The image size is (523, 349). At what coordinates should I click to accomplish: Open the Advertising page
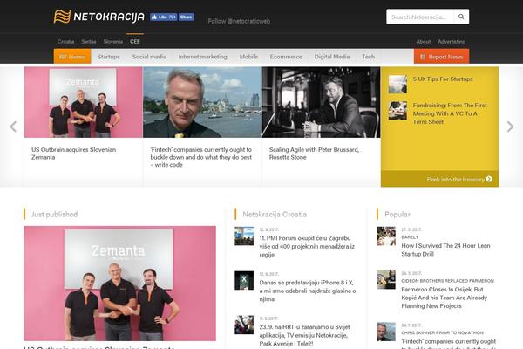pos(452,41)
